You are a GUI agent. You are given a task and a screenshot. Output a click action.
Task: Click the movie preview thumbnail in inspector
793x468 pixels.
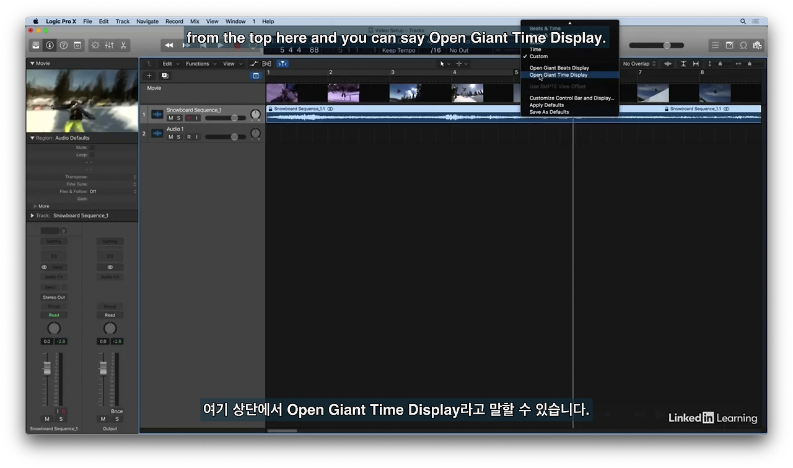(x=82, y=100)
